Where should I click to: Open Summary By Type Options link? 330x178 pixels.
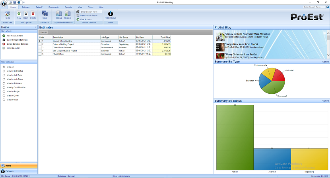click(x=326, y=62)
